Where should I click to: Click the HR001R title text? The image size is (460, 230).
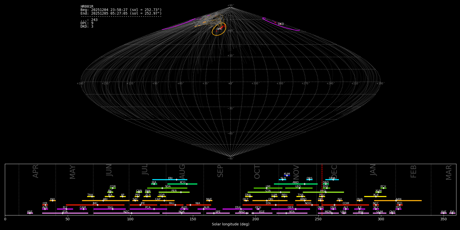tap(87, 7)
